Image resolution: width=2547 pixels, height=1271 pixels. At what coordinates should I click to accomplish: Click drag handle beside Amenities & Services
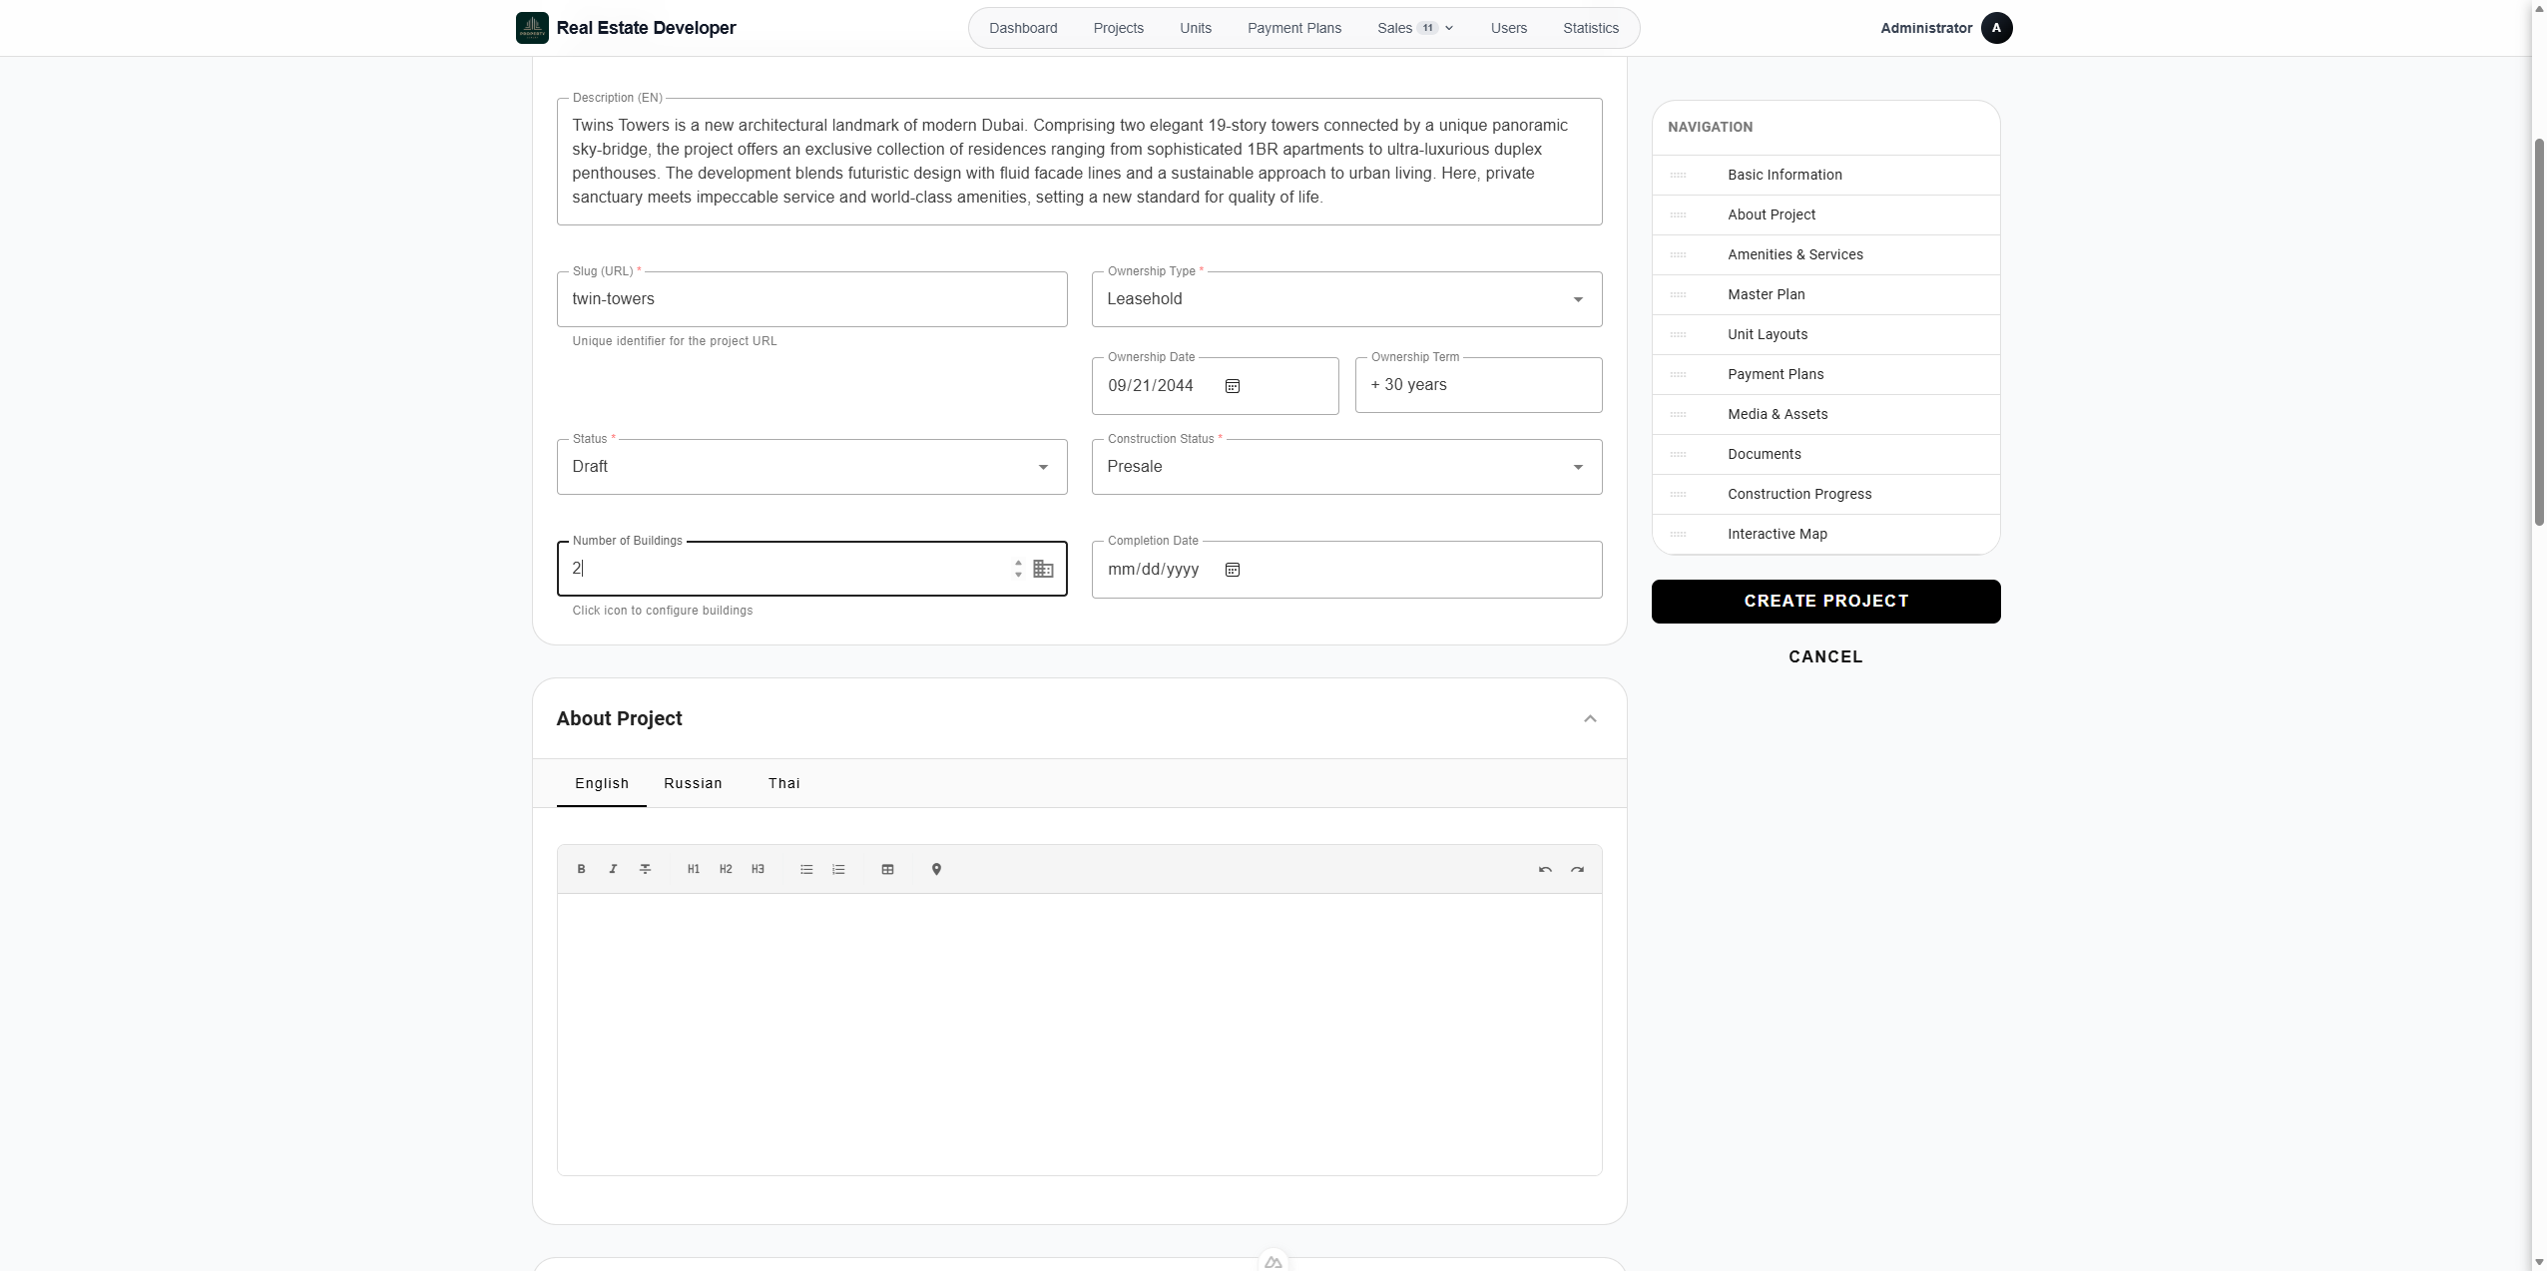[x=1678, y=254]
